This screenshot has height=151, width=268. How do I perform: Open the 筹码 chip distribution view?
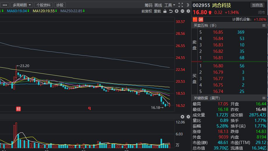(148, 5)
